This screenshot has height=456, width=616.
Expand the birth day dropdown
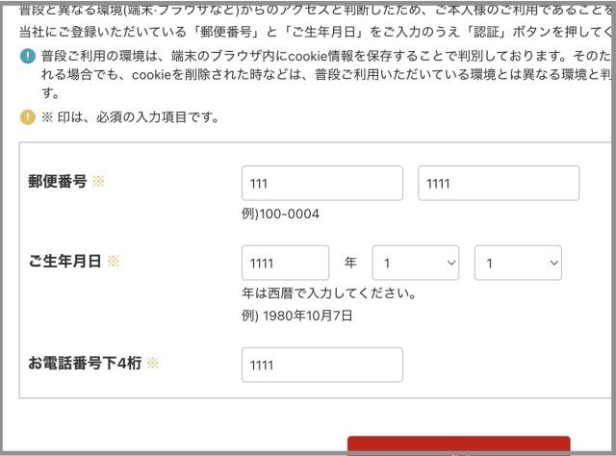(x=518, y=263)
